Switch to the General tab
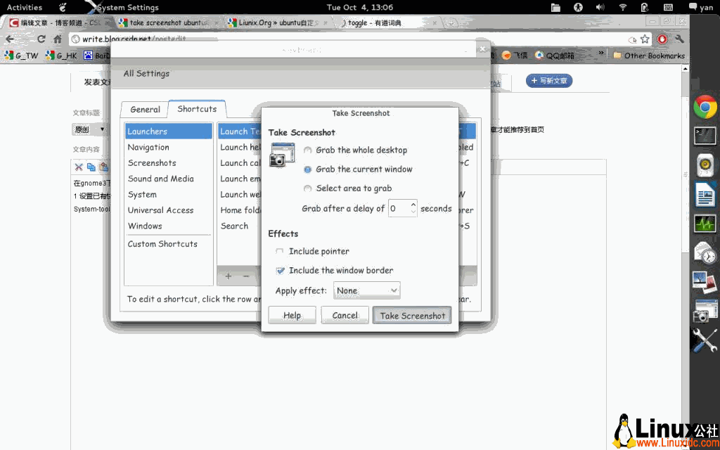Viewport: 720px width, 450px height. click(x=145, y=110)
